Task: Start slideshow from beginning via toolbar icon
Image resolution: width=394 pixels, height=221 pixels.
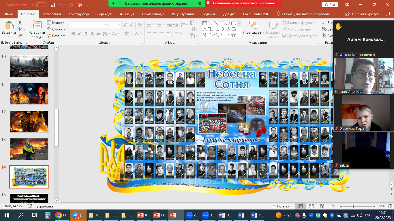Action: tap(80, 5)
